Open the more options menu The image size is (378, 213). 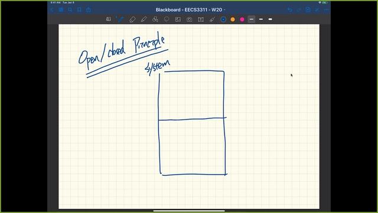[326, 10]
